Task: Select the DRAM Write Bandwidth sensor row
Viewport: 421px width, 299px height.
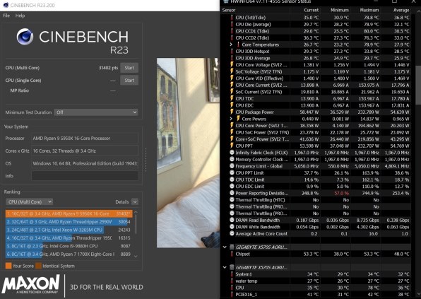Action: click(316, 227)
